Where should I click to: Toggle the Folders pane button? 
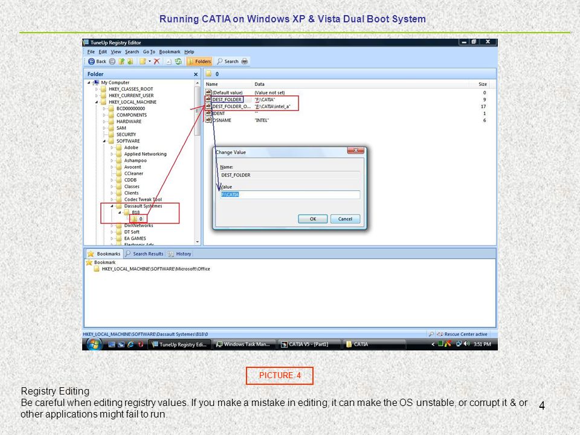[x=199, y=62]
